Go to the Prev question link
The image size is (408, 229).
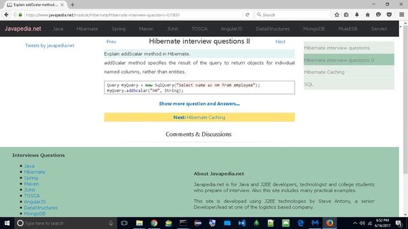111,41
